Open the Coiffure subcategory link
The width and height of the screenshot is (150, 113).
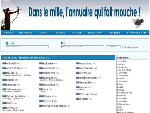tap(28, 75)
